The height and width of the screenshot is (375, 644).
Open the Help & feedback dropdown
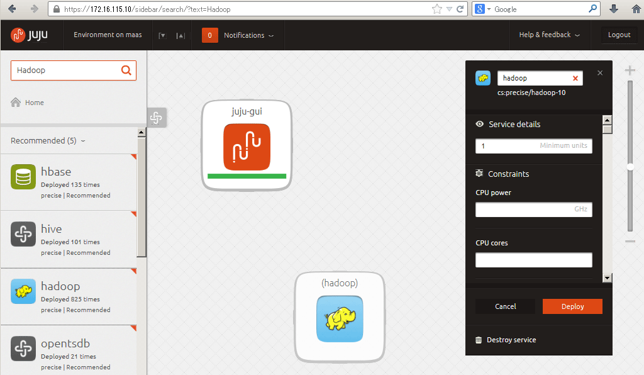click(550, 35)
